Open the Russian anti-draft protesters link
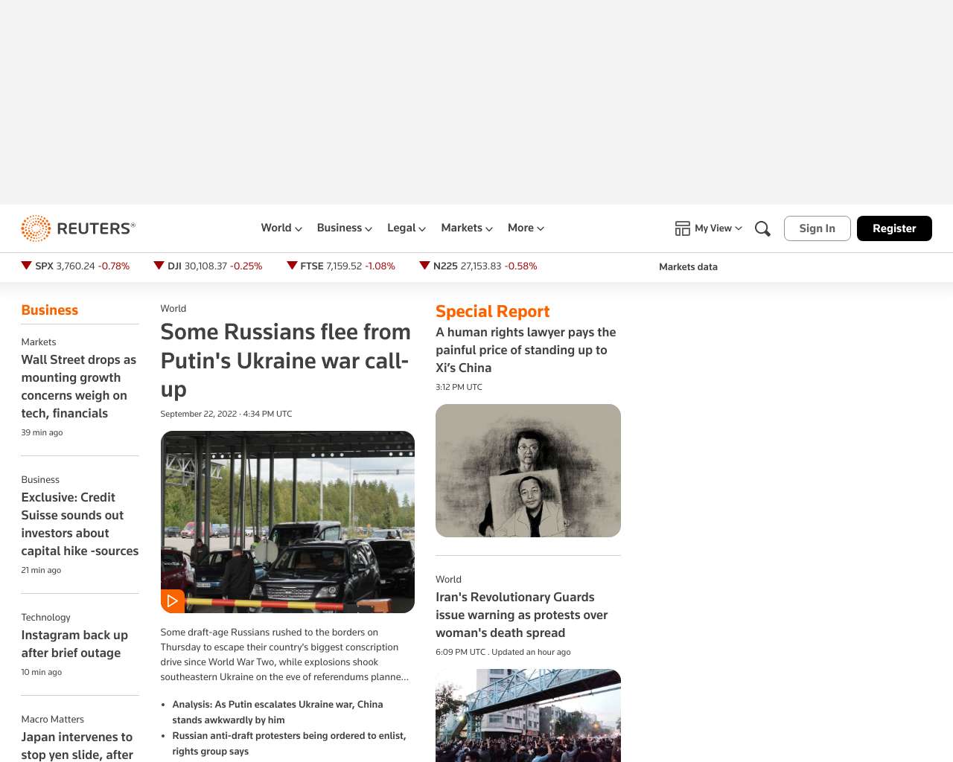Image resolution: width=953 pixels, height=762 pixels. tap(289, 743)
